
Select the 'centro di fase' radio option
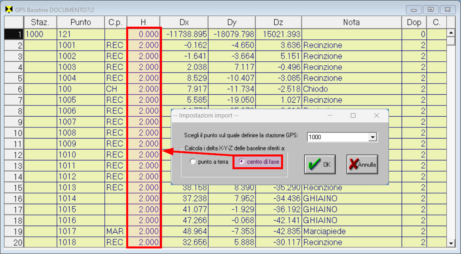[242, 162]
